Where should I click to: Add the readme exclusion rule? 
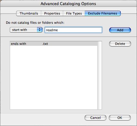point(120,30)
